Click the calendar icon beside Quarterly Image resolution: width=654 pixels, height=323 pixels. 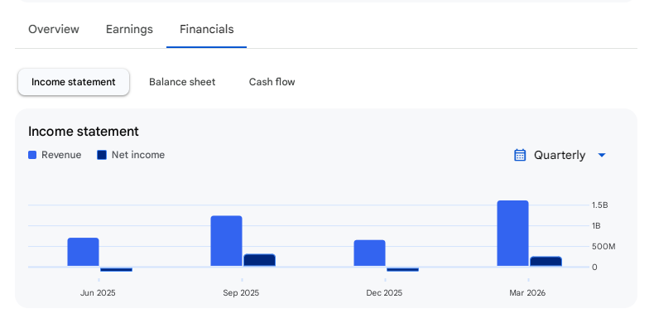[x=520, y=155]
